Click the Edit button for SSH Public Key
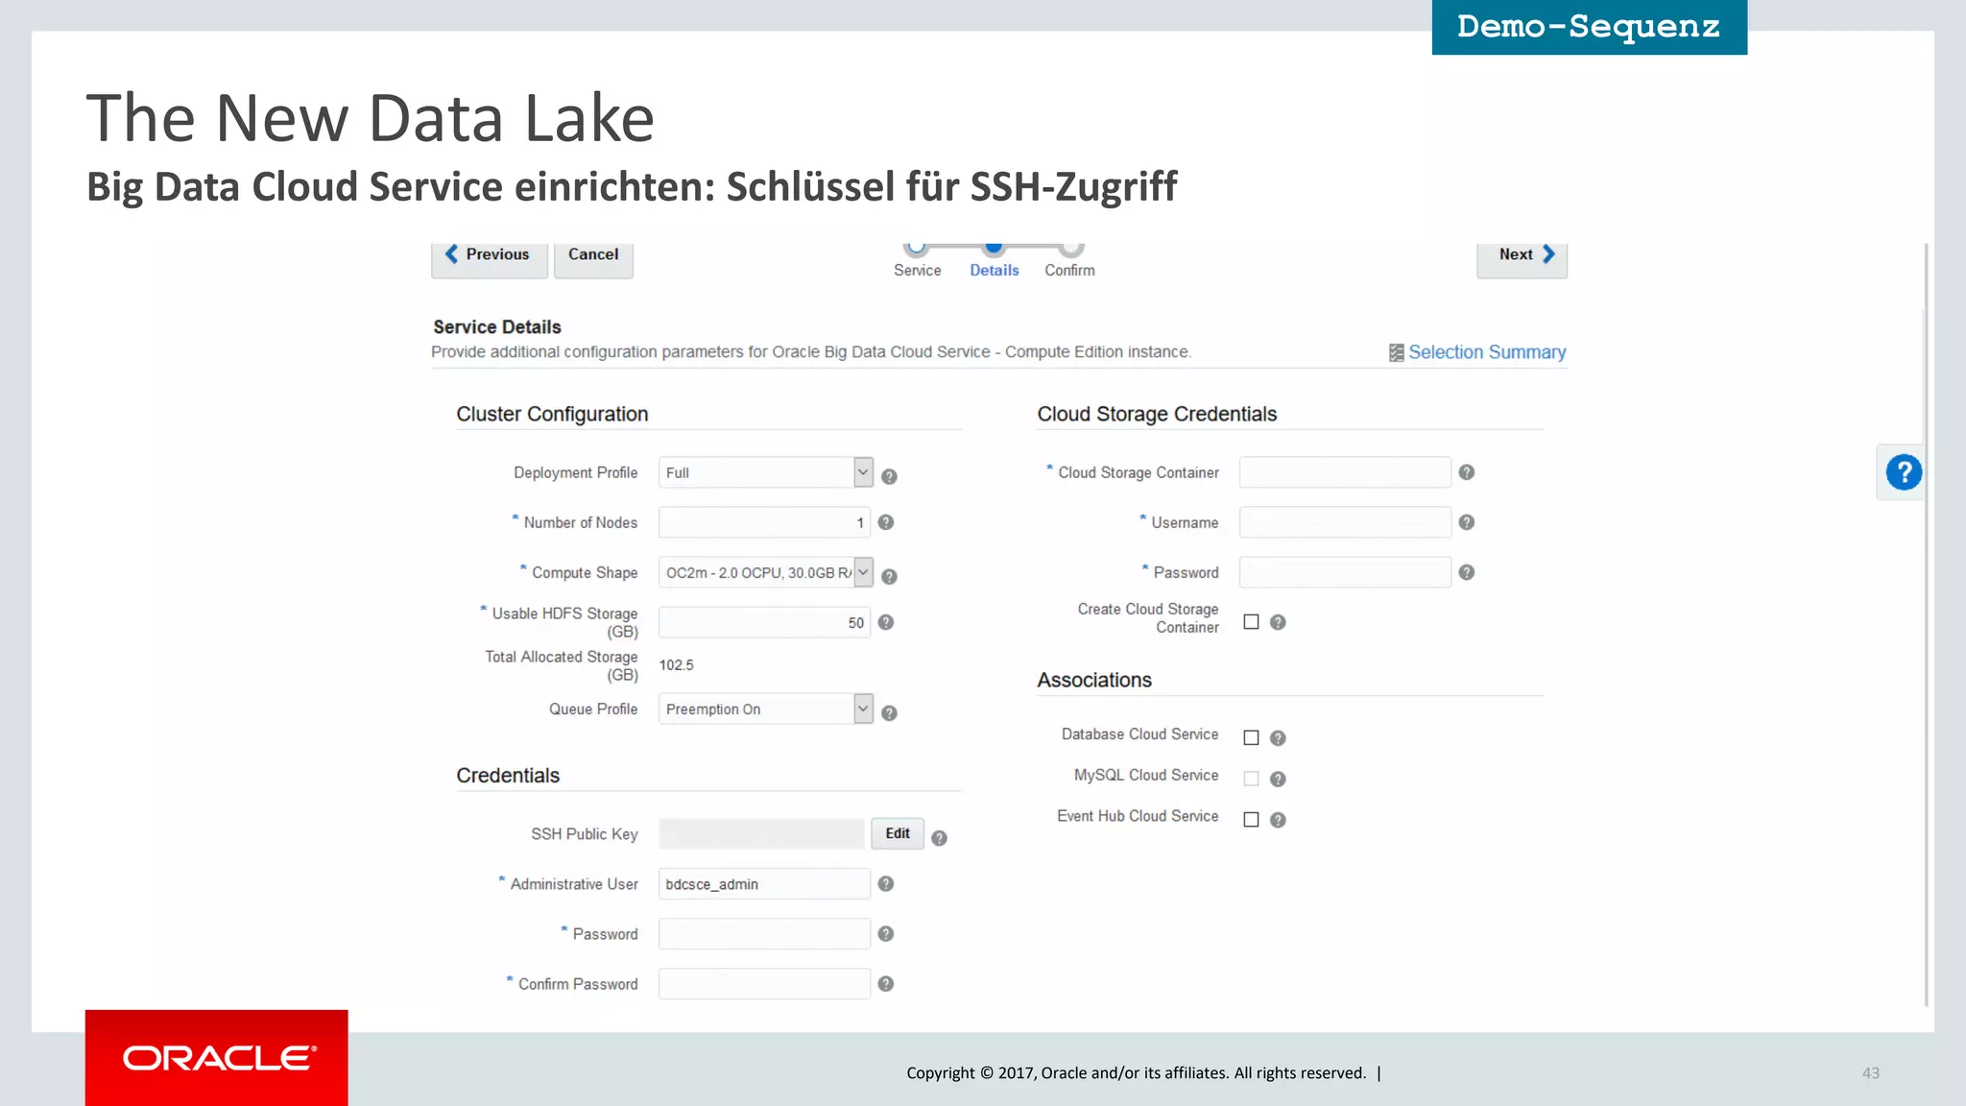Viewport: 1966px width, 1106px height. point(898,833)
